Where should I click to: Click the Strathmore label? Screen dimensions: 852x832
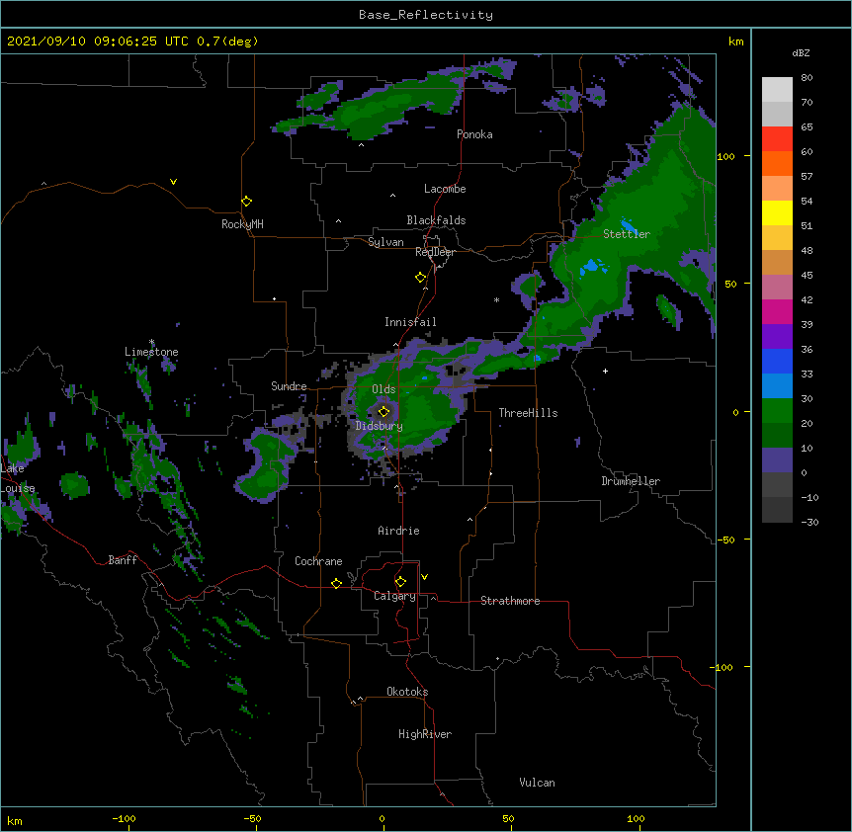click(x=510, y=601)
